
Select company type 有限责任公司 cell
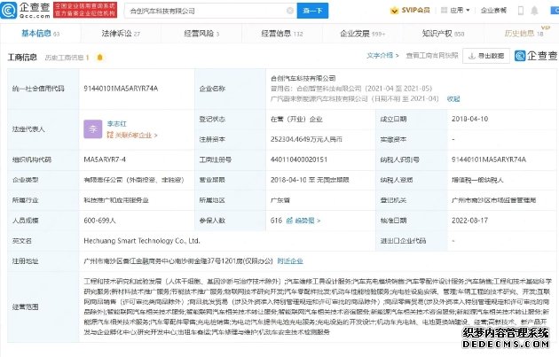coord(134,180)
